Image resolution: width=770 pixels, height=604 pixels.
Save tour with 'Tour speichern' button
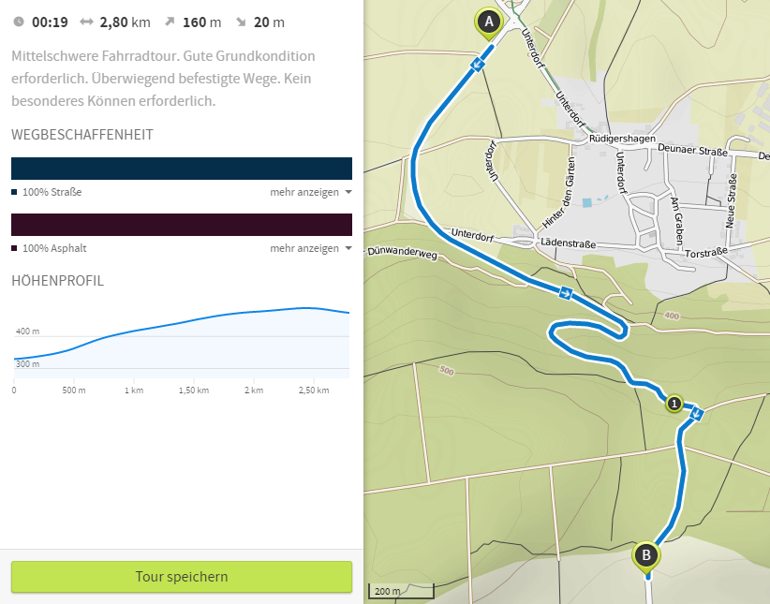pos(182,577)
